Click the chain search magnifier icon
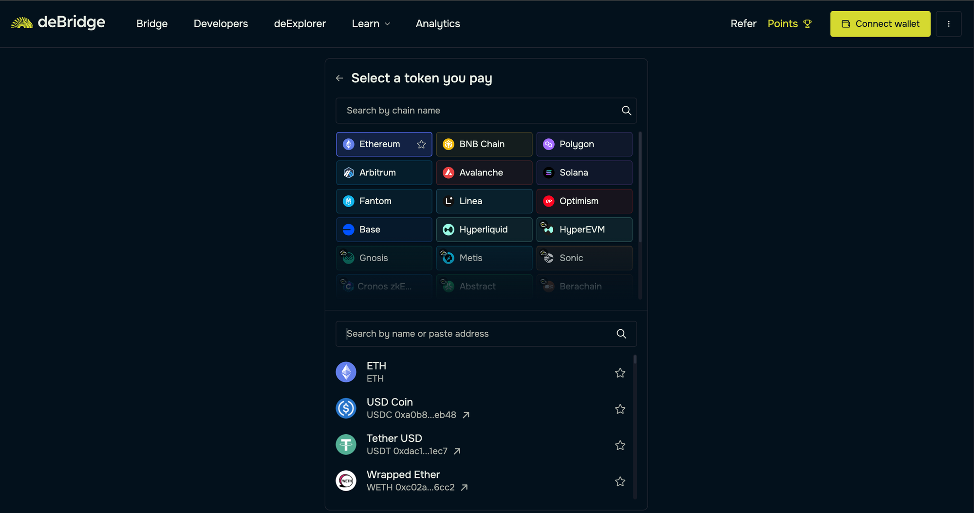This screenshot has width=974, height=513. [x=626, y=111]
